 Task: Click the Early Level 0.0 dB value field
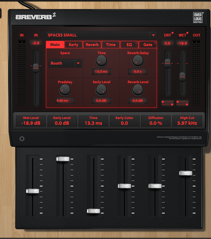click(101, 101)
